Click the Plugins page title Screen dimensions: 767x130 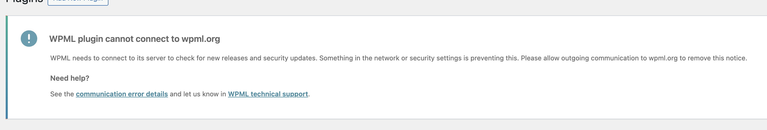coord(24,2)
